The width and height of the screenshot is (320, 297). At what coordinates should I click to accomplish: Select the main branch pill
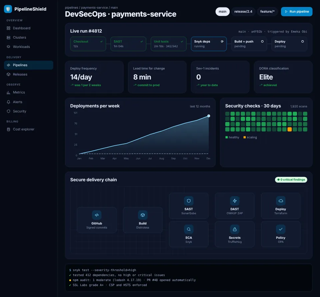pos(222,12)
